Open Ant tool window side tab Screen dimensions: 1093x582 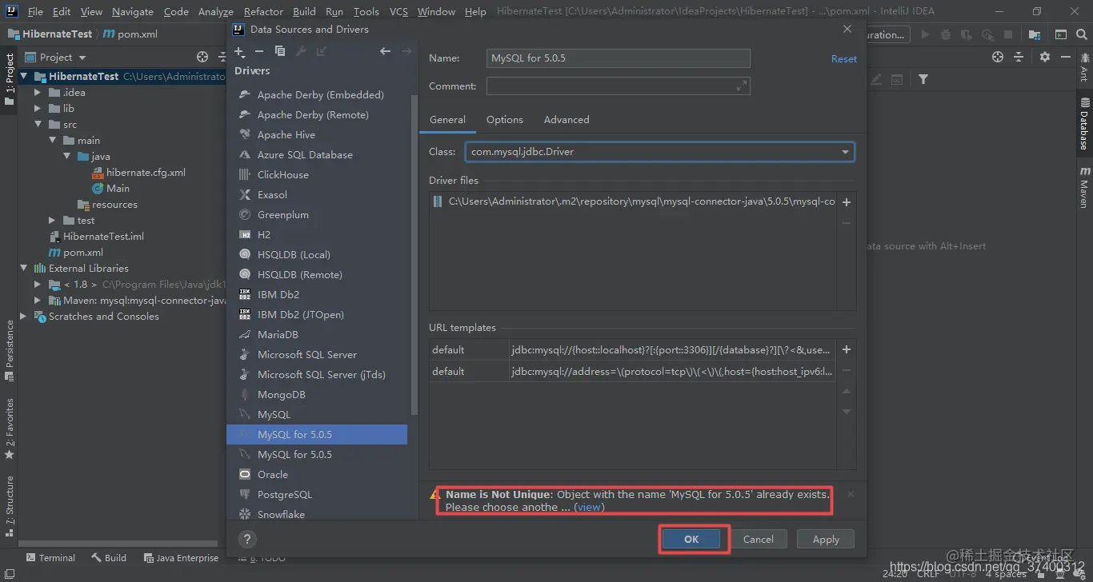(x=1085, y=67)
